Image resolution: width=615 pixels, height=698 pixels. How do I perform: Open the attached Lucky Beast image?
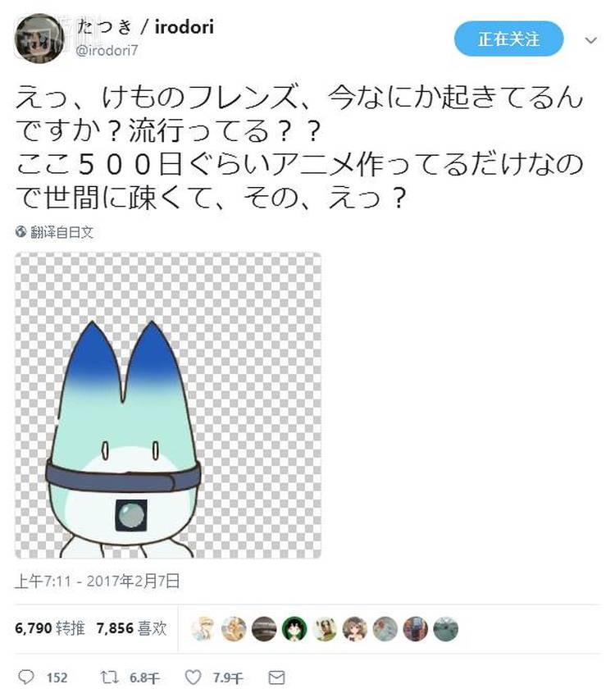point(168,405)
